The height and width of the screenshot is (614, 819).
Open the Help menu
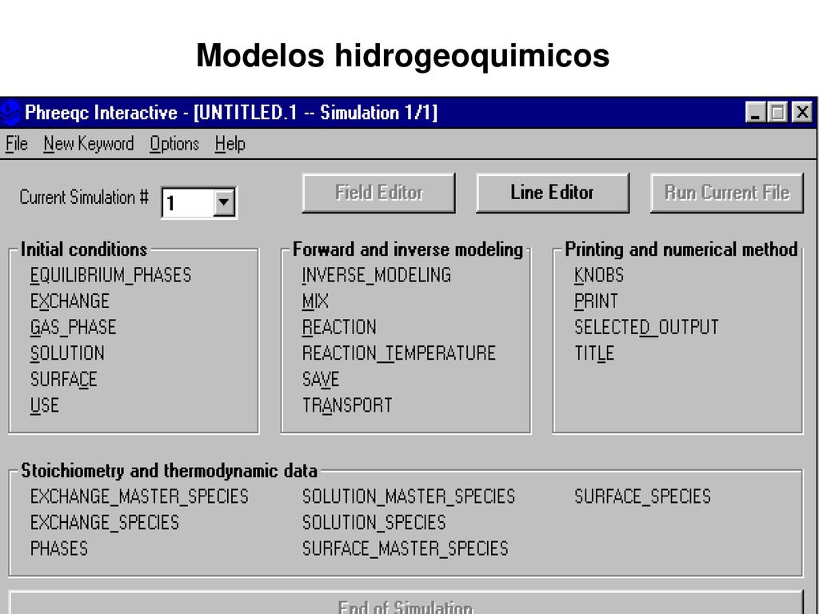(x=230, y=144)
